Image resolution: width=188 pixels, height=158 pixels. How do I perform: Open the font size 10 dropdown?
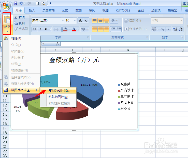[75, 20]
